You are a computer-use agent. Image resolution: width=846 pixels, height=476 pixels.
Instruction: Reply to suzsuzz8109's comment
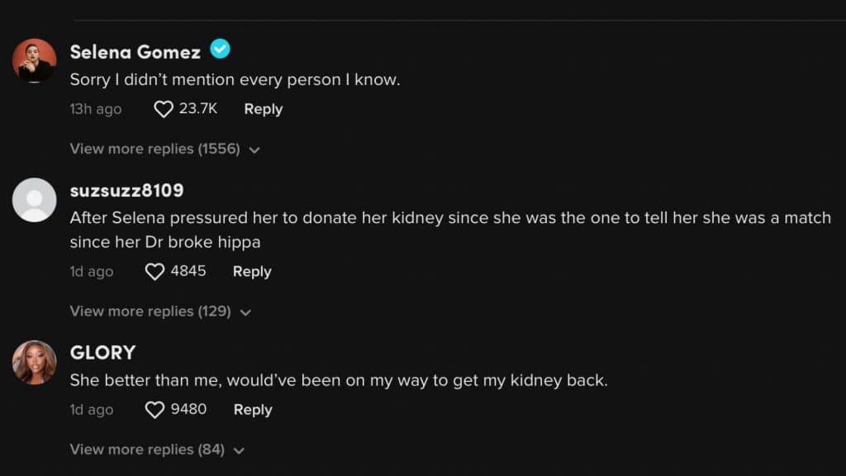pos(252,271)
